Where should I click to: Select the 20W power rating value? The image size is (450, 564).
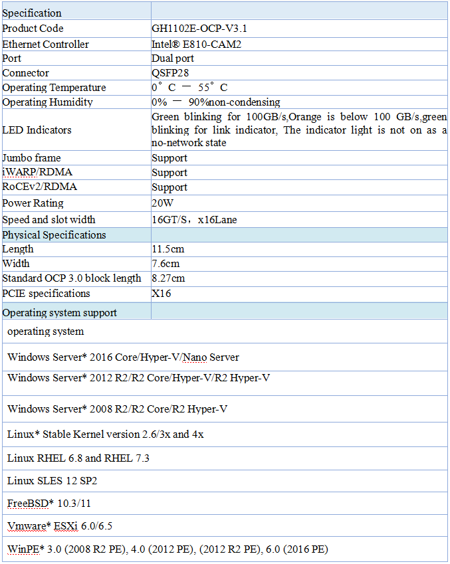coord(164,203)
